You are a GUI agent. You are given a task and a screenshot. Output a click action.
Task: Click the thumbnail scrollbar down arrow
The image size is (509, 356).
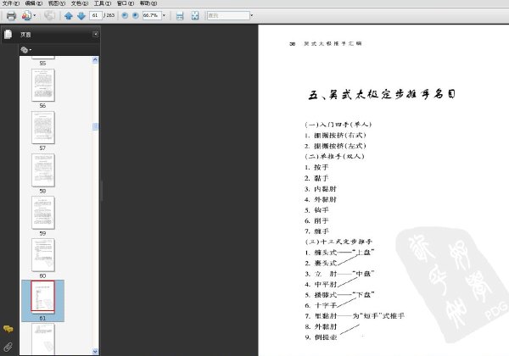(x=95, y=351)
